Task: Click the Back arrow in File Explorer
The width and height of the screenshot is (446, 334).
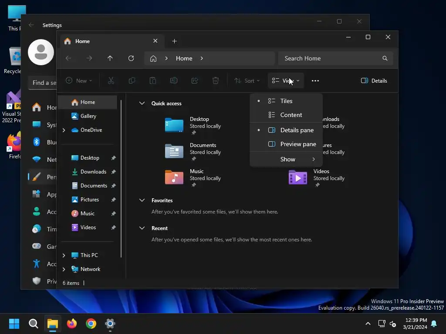Action: coord(68,58)
